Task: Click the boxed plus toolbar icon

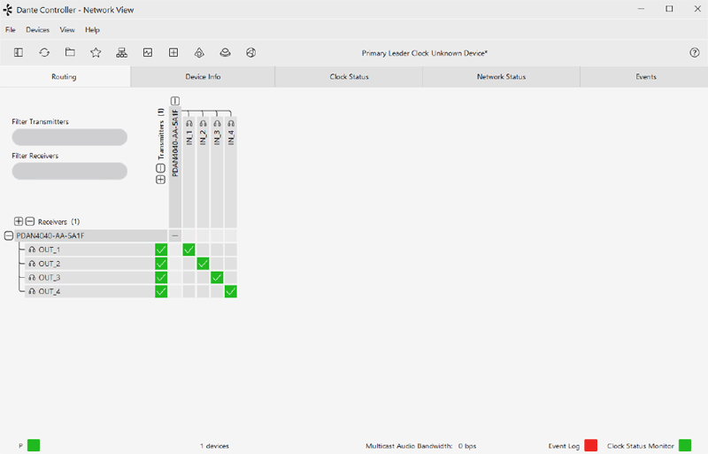Action: pyautogui.click(x=173, y=53)
